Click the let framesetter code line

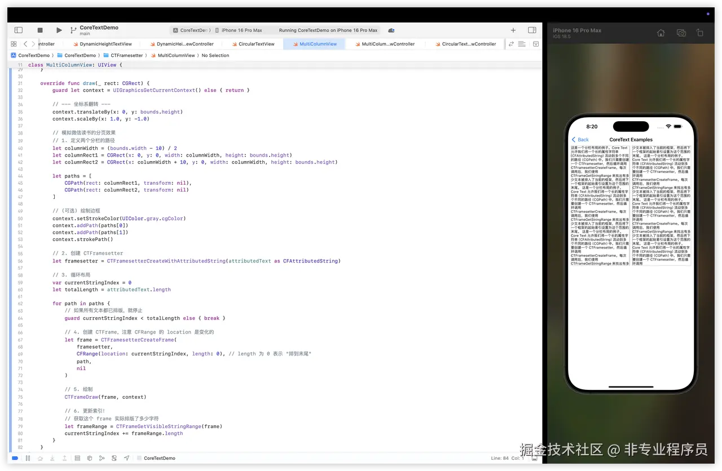pyautogui.click(x=196, y=261)
